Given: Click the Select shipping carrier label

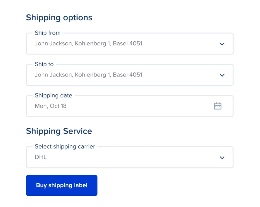Looking at the screenshot, I should [65, 146].
